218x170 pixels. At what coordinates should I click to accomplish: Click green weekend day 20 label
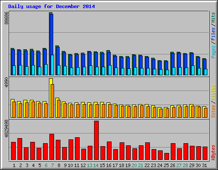[x=134, y=165]
